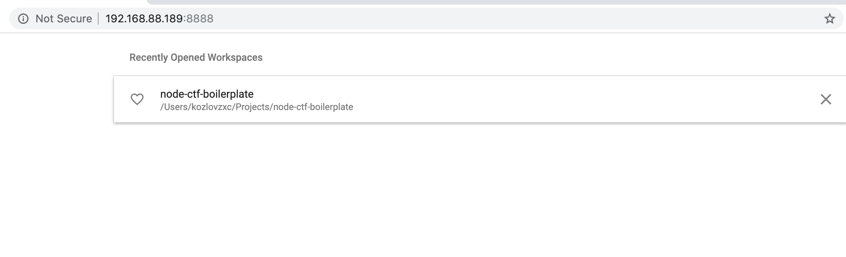Viewport: 846px width, 257px height.
Task: Expand site security details from the address bar
Action: pos(24,18)
